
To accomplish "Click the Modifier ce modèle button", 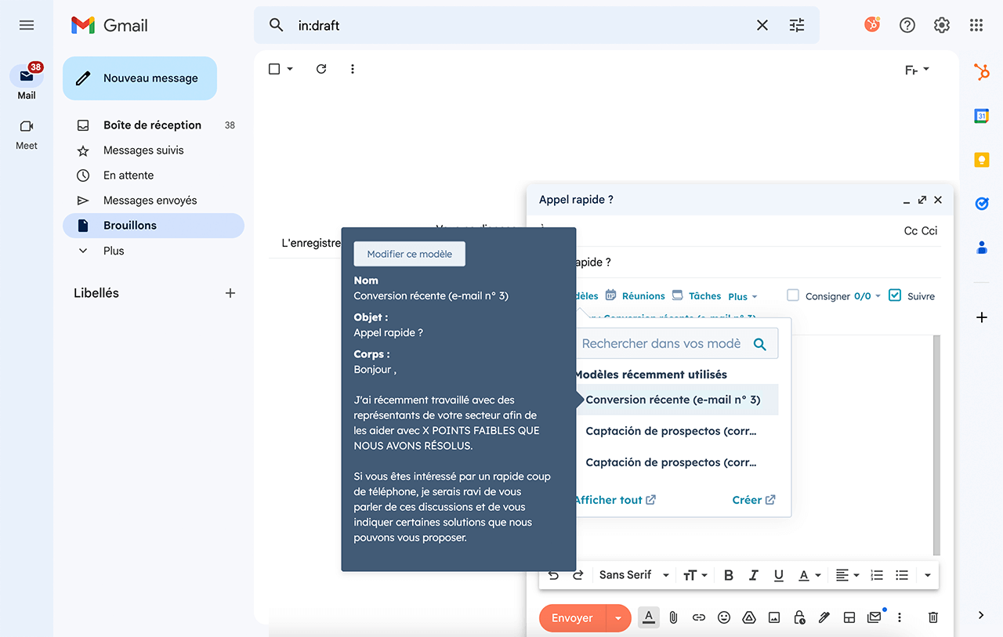I will click(409, 254).
